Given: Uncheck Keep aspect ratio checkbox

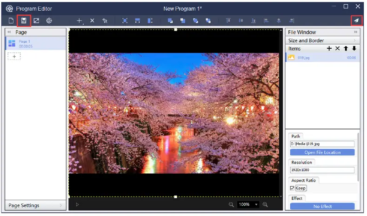Looking at the screenshot, I should (292, 188).
